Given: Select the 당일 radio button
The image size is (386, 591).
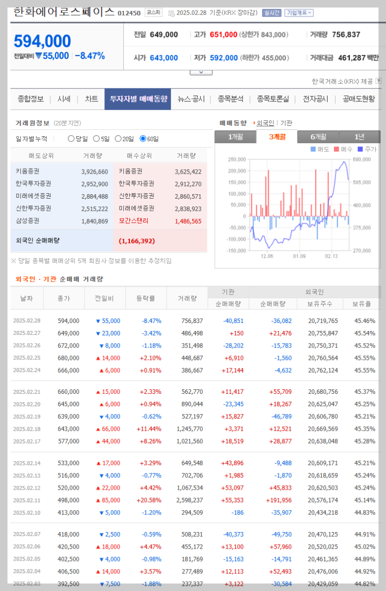Looking at the screenshot, I should coord(71,139).
